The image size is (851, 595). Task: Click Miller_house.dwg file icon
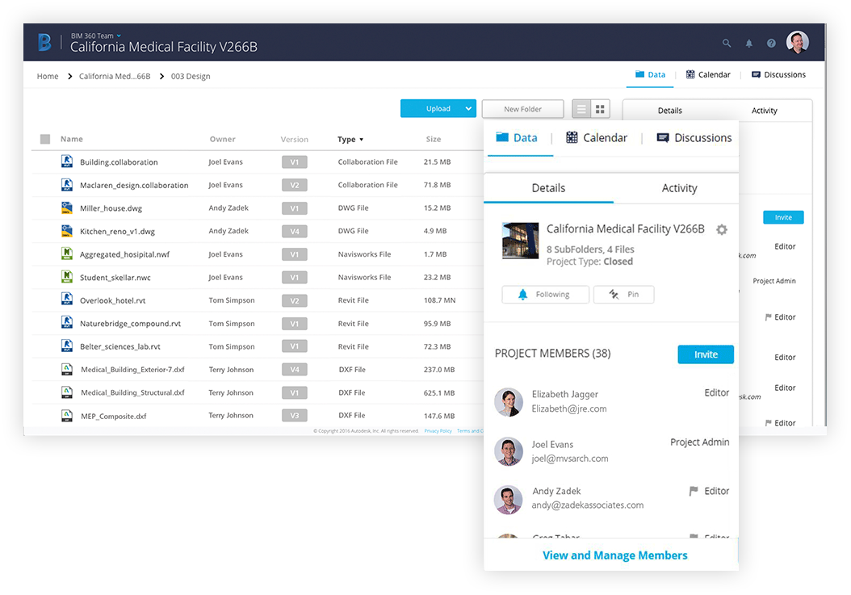[67, 207]
